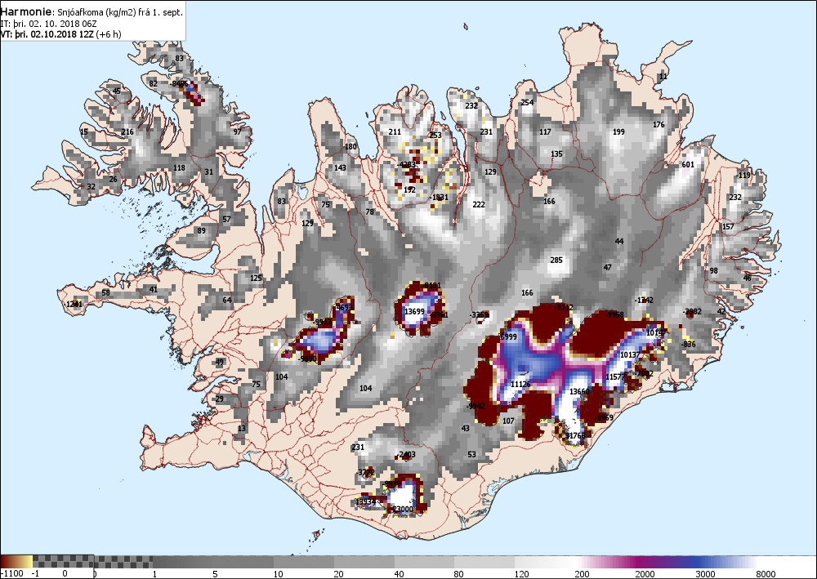Click the legend label -1100
817x579 pixels.
pyautogui.click(x=12, y=574)
